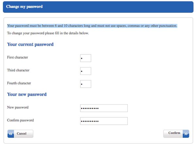Click the left double-chevron icon on Cancel
Screen dimensions: 196x145
[x=11, y=134]
